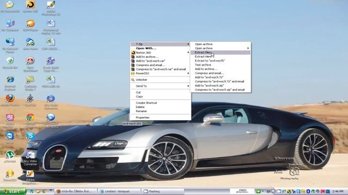Click the EN language indicator
Screen dimensions: 348x195
point(268,191)
